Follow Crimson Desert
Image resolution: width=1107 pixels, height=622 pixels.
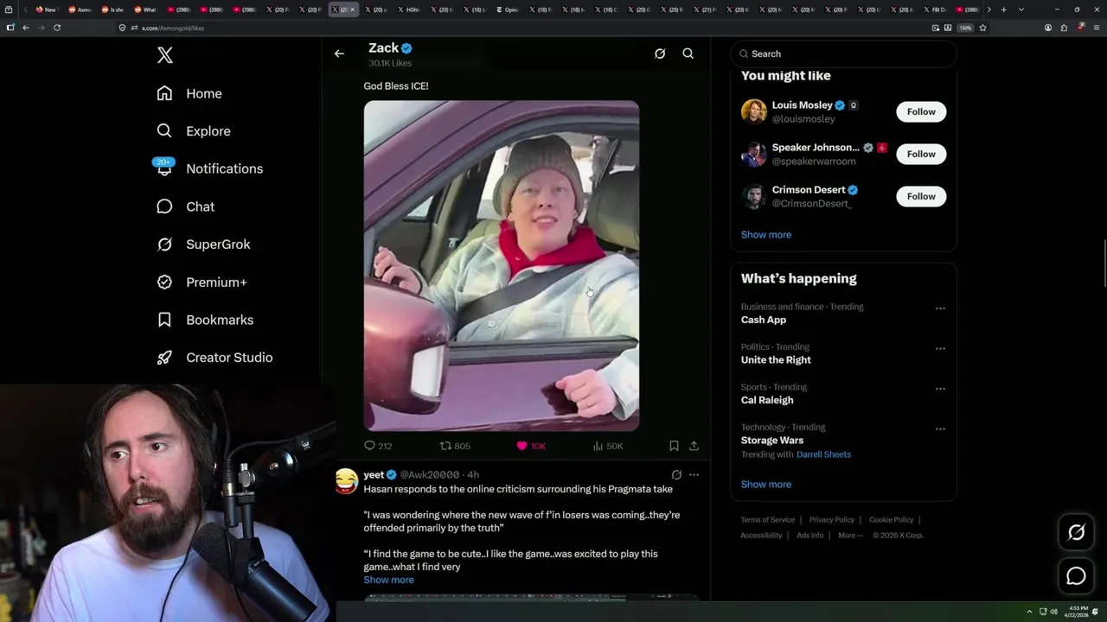click(x=921, y=196)
